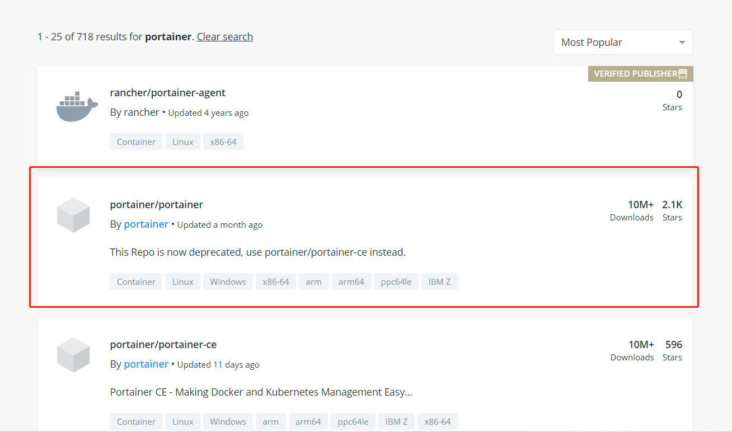Click the portainer/portainer-ce cube image icon
The width and height of the screenshot is (732, 432).
point(73,355)
